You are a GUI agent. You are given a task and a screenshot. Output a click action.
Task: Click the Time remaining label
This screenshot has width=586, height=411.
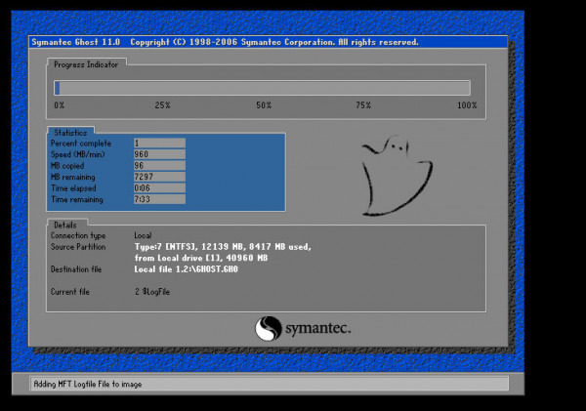coord(77,199)
